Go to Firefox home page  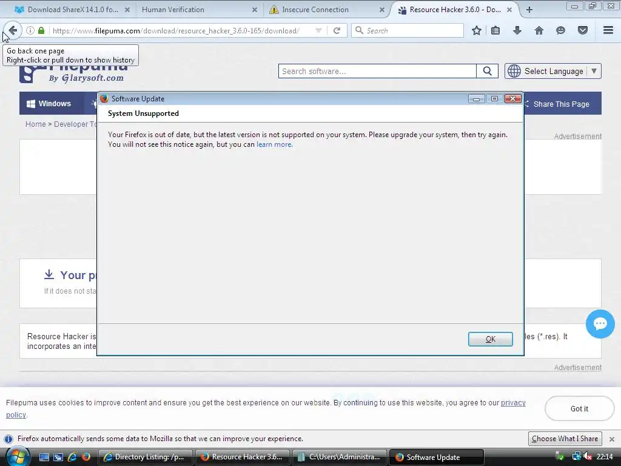coord(539,30)
